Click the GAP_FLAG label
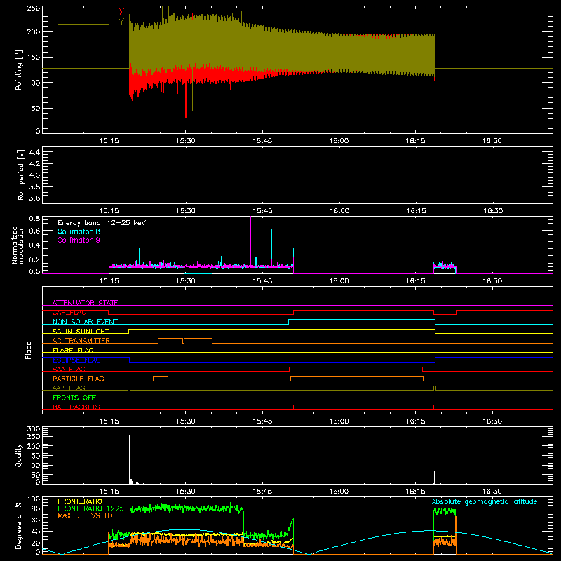 [69, 312]
